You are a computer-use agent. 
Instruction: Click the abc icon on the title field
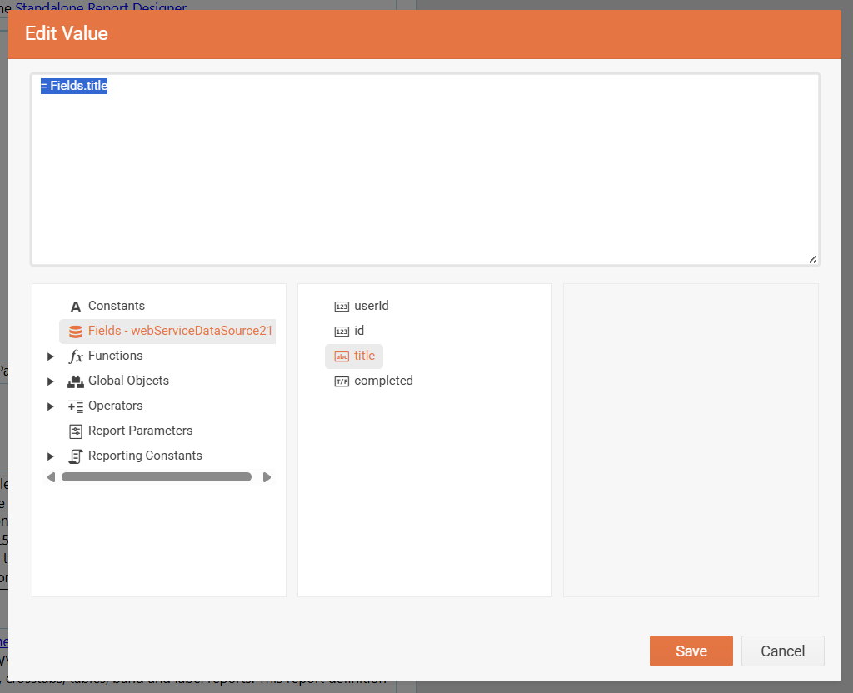(x=342, y=356)
